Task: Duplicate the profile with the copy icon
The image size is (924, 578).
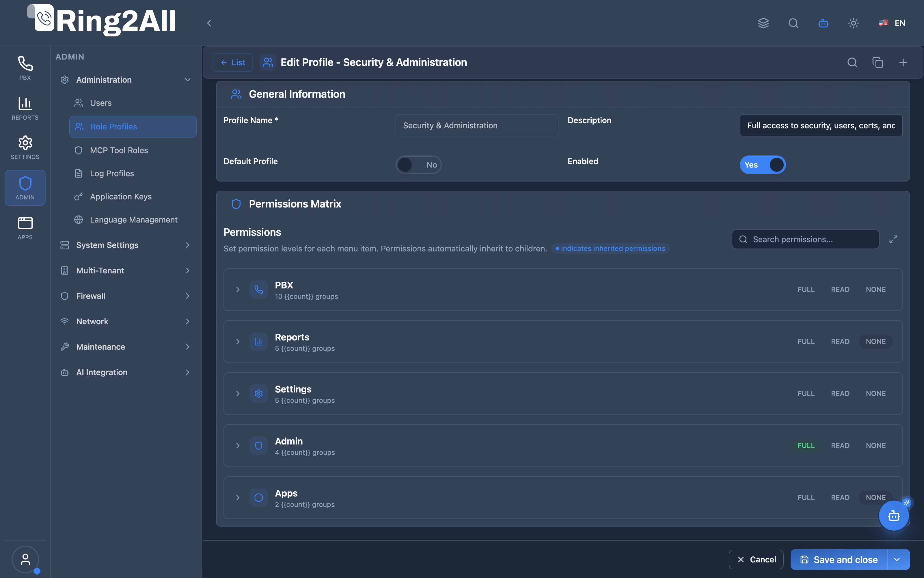Action: (878, 62)
